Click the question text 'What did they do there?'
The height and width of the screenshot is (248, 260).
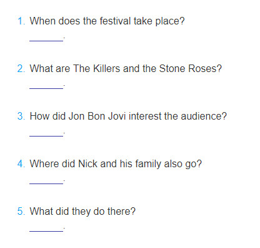tap(82, 212)
